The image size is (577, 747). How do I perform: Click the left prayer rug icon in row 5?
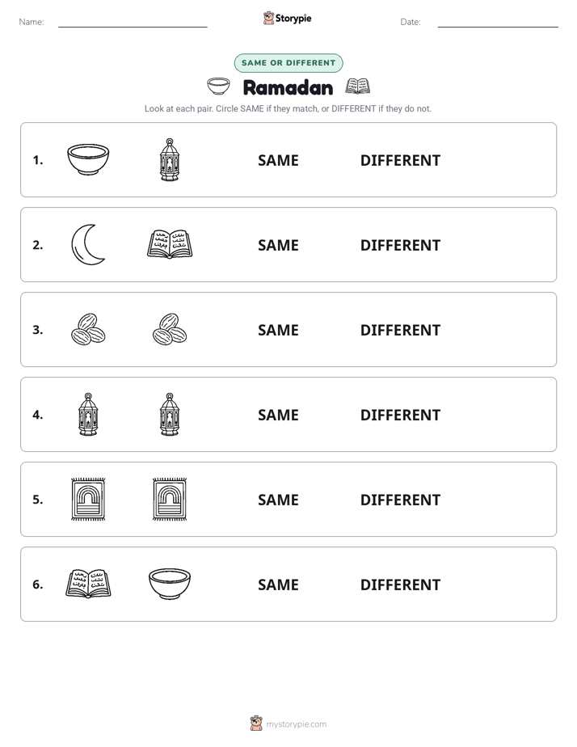tap(88, 499)
